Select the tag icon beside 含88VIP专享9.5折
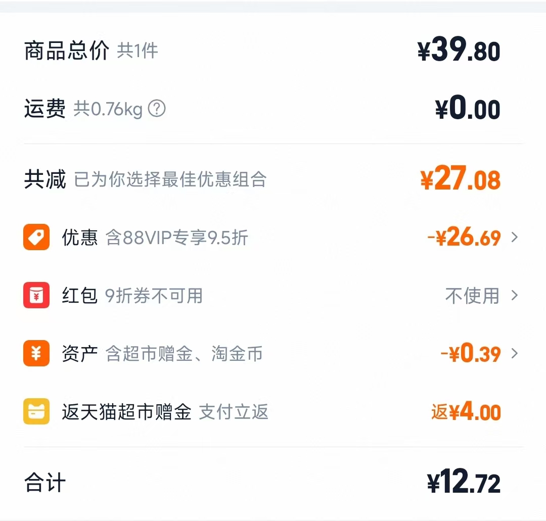The height and width of the screenshot is (521, 546). point(35,238)
